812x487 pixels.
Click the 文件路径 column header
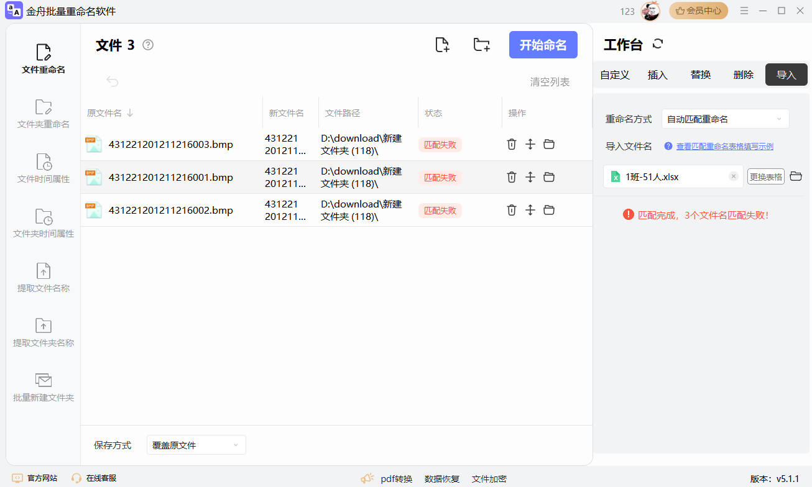343,113
